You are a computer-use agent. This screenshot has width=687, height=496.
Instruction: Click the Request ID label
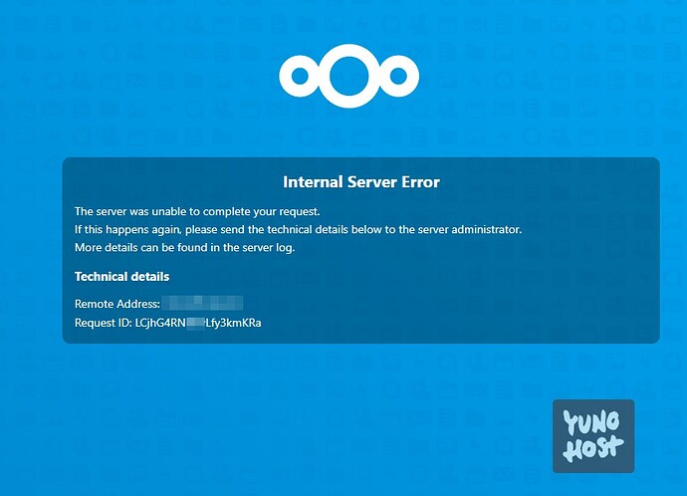click(x=104, y=323)
